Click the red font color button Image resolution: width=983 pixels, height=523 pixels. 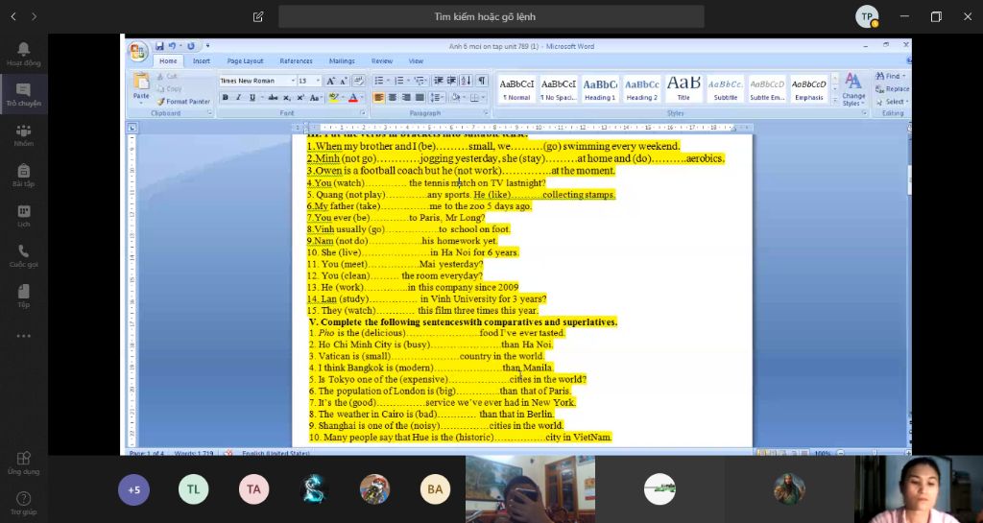tap(353, 98)
